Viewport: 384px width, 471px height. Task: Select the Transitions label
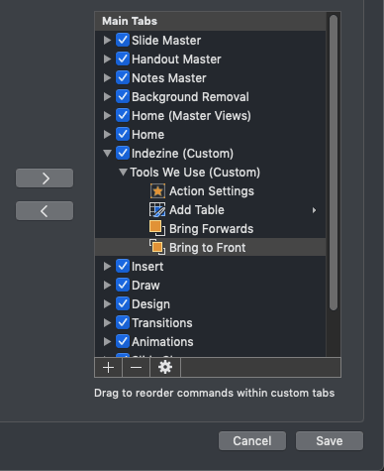[162, 323]
